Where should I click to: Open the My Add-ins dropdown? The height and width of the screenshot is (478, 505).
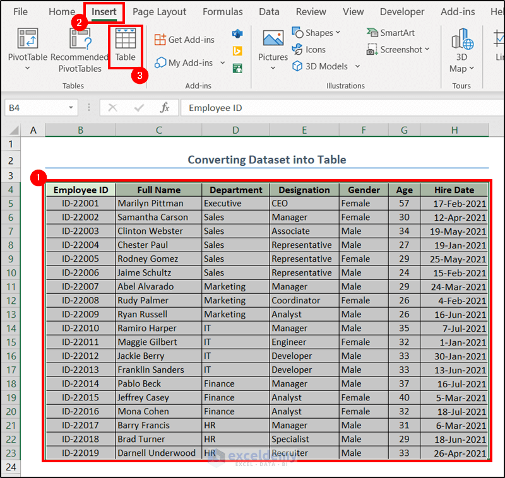click(x=221, y=62)
